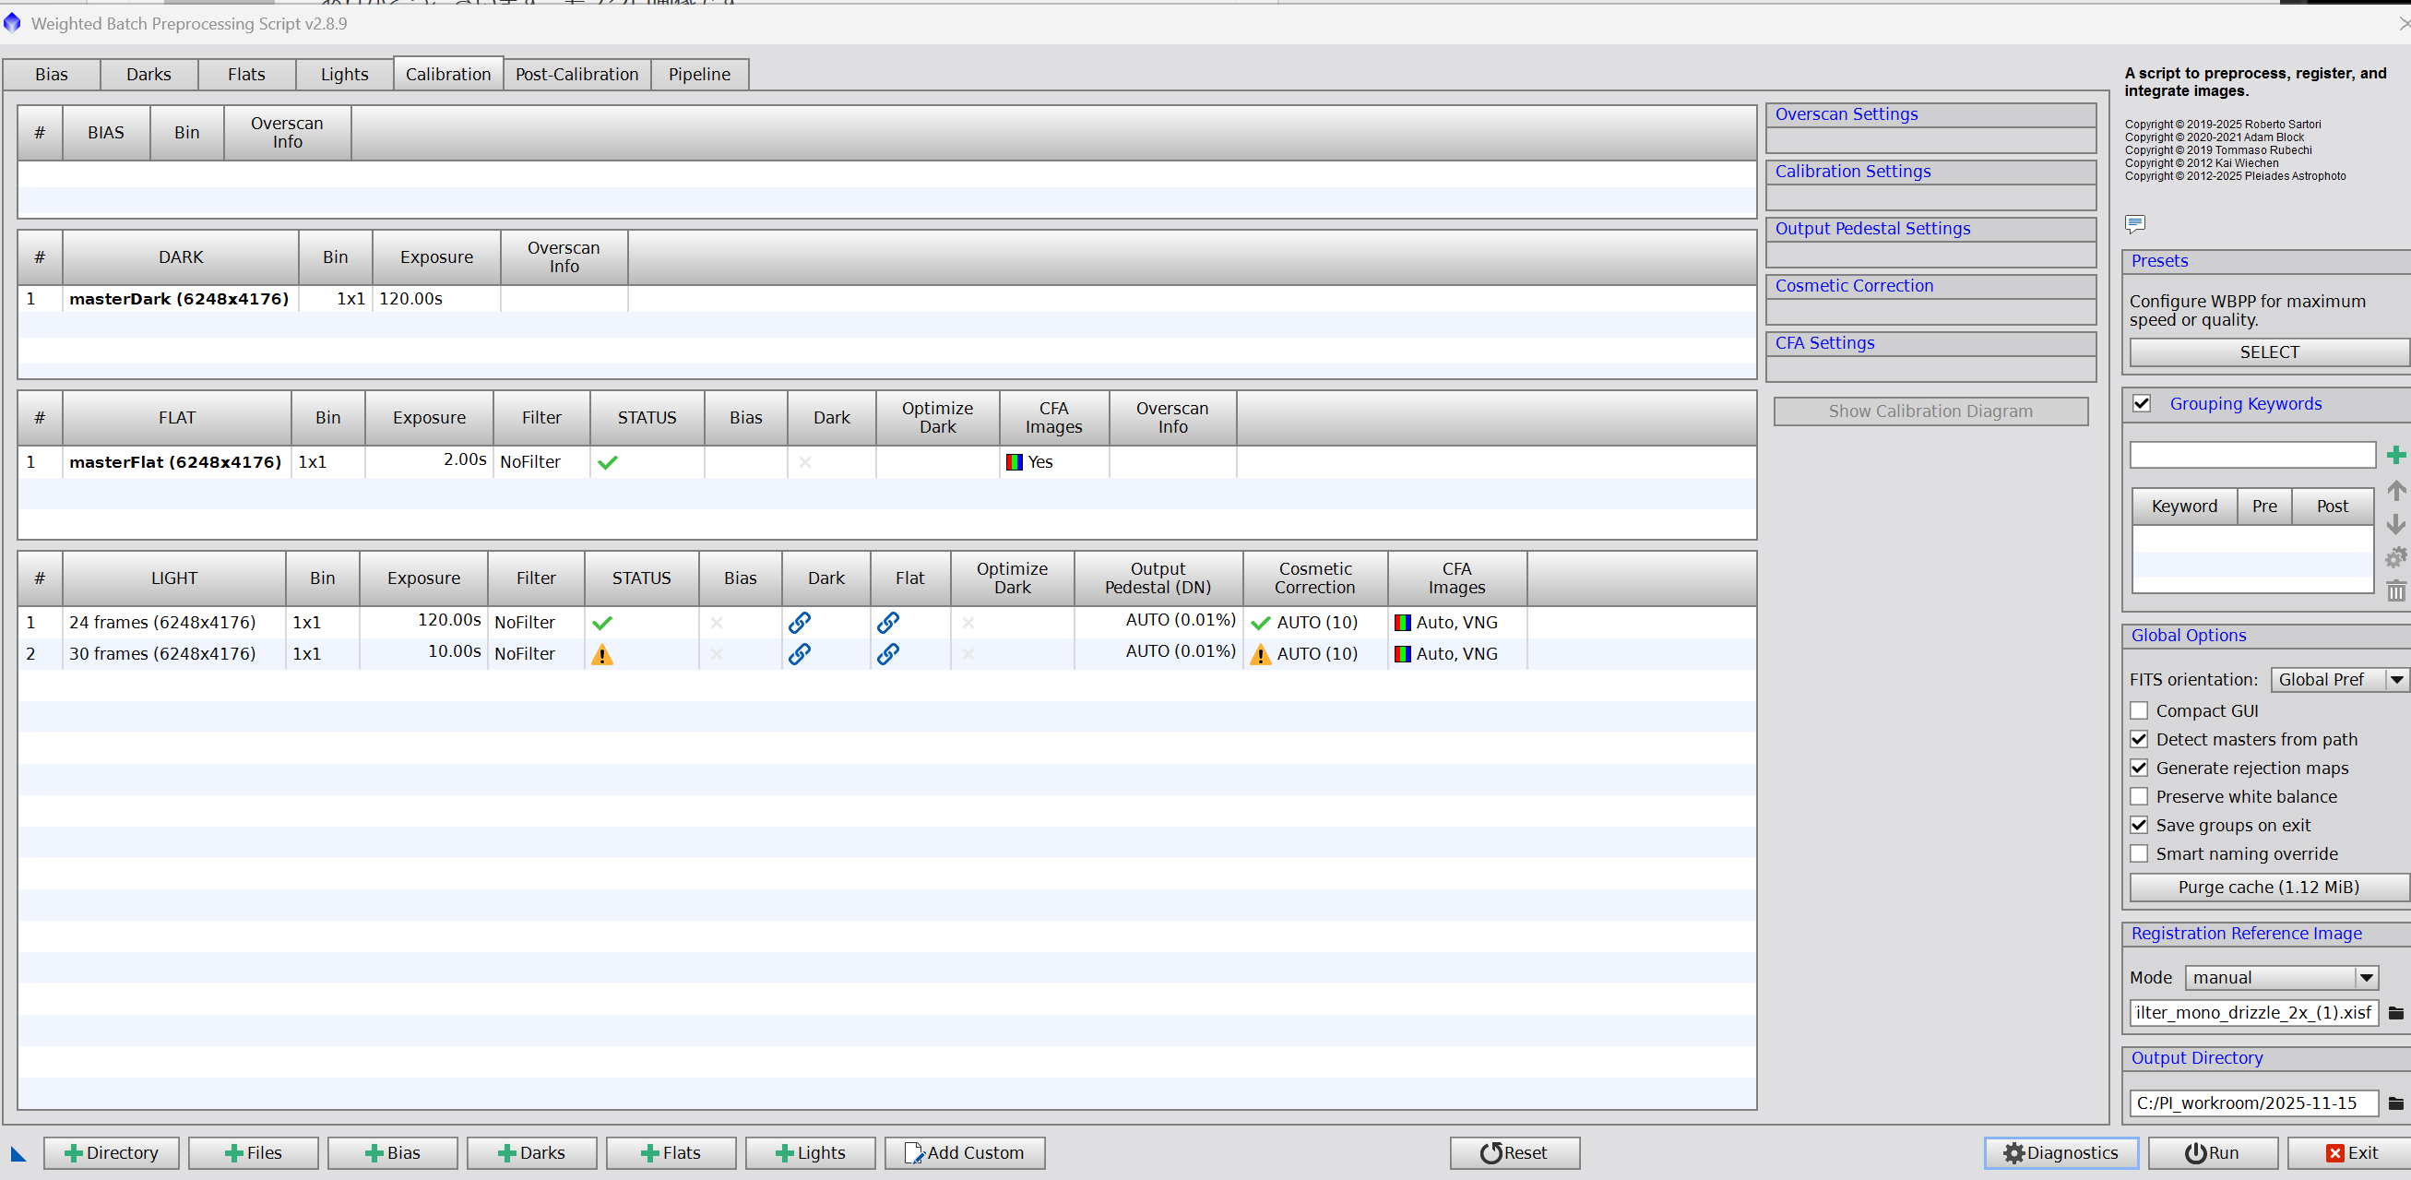This screenshot has height=1180, width=2411.
Task: Click the green plus to add a grouping keyword
Action: 2395,455
